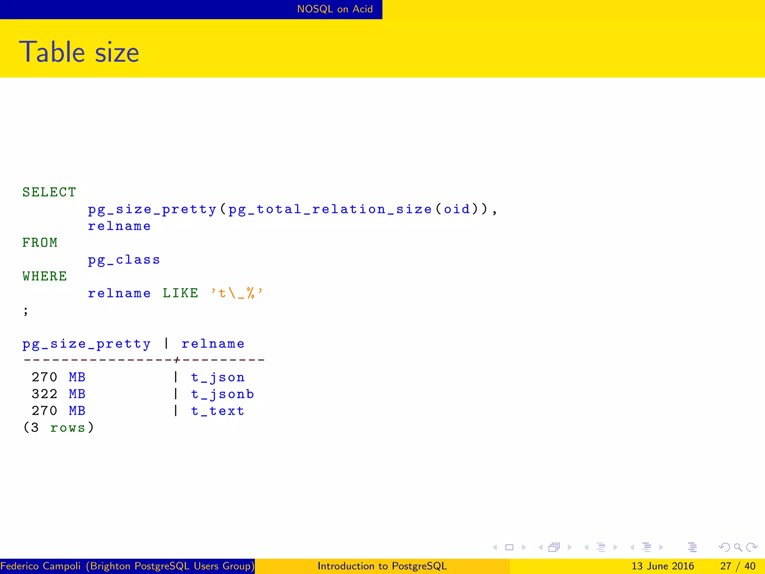The image size is (765, 574).
Task: Click the frame stack navigation icon
Action: click(554, 547)
